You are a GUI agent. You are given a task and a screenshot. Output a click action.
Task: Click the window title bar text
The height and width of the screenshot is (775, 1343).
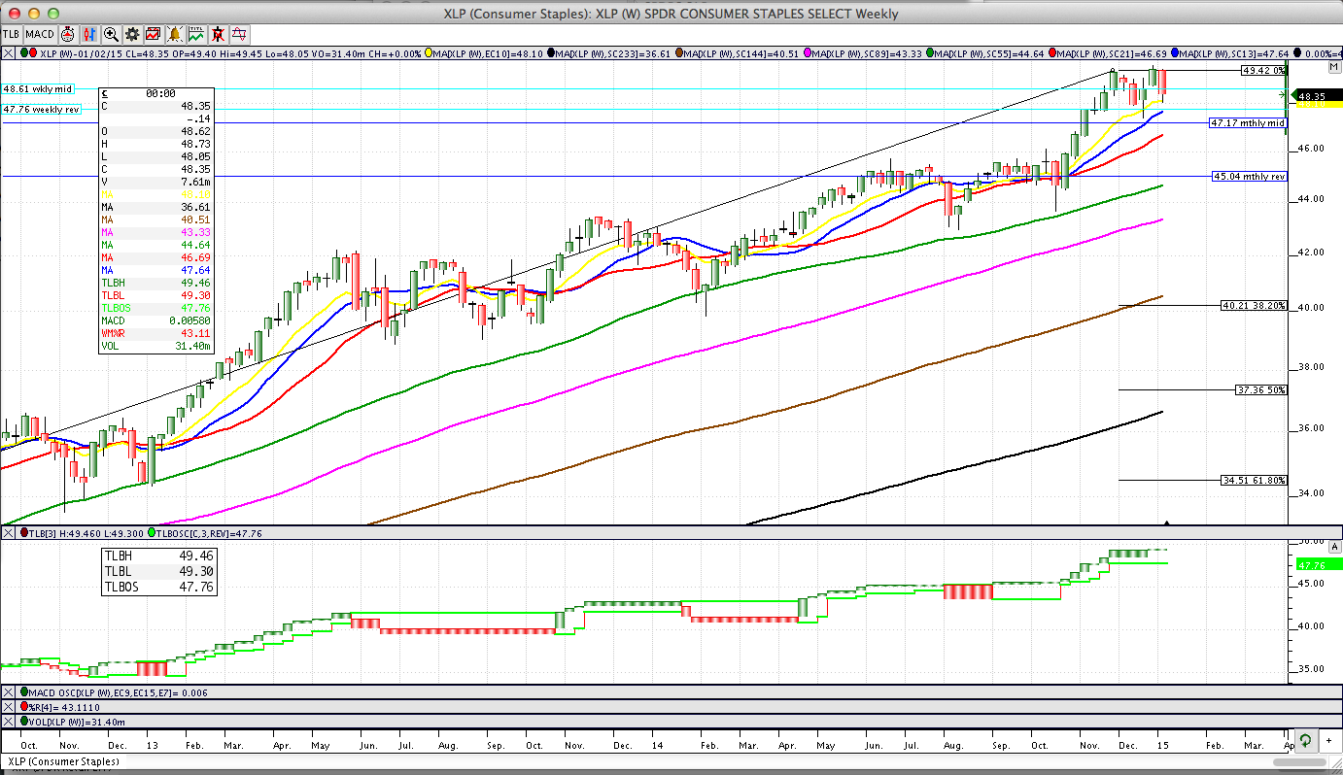[x=671, y=14]
